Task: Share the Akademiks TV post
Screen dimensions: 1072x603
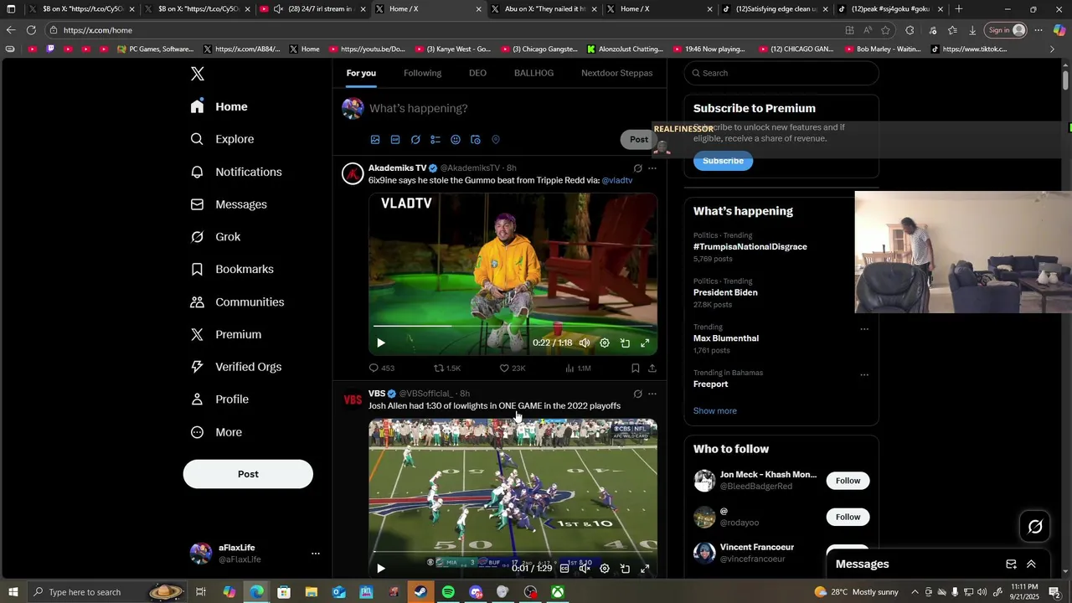Action: click(652, 368)
